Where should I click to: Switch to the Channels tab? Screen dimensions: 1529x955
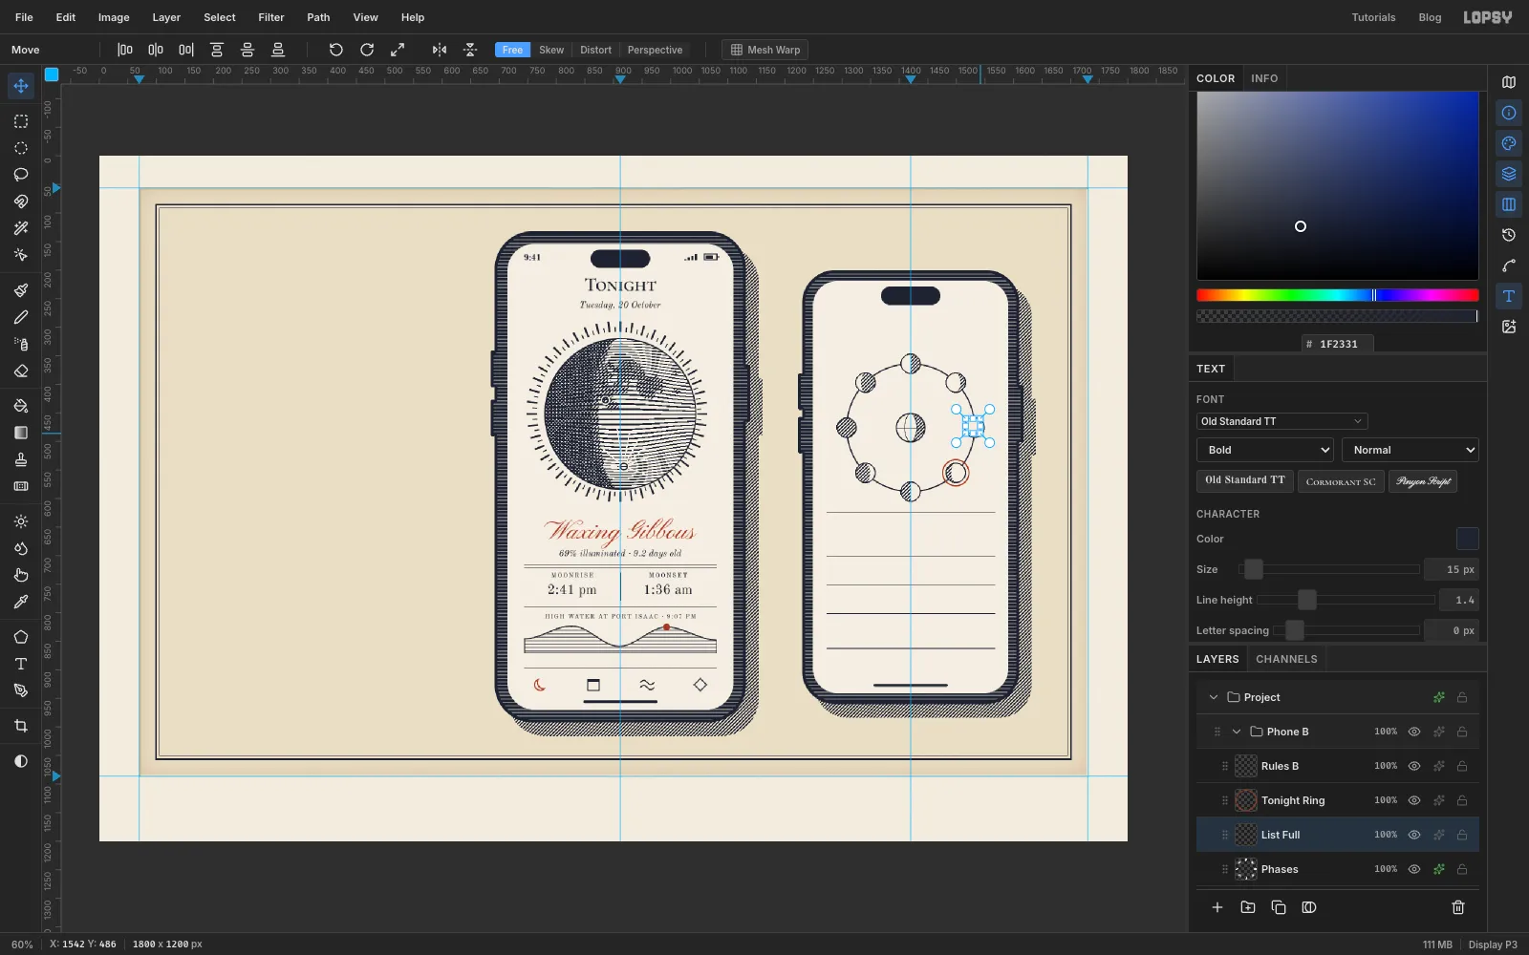click(x=1286, y=659)
